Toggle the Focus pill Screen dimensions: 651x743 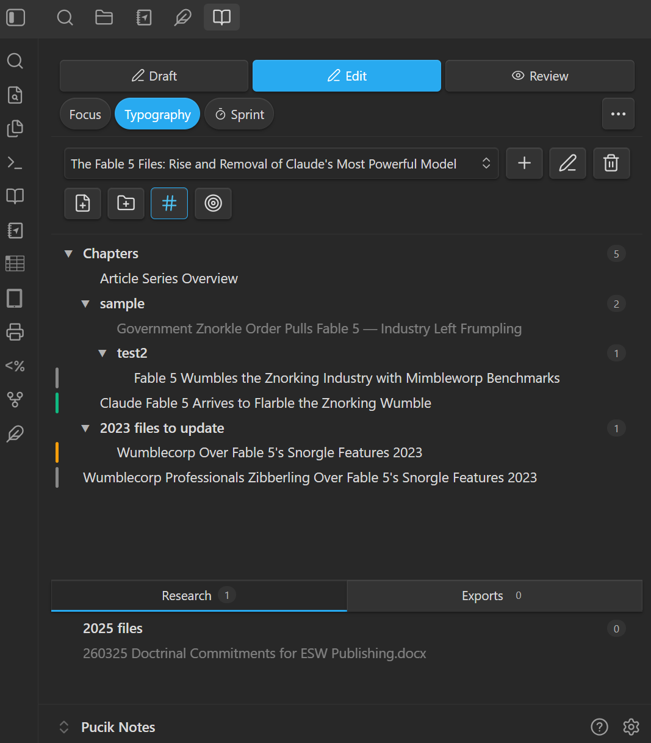pyautogui.click(x=85, y=114)
